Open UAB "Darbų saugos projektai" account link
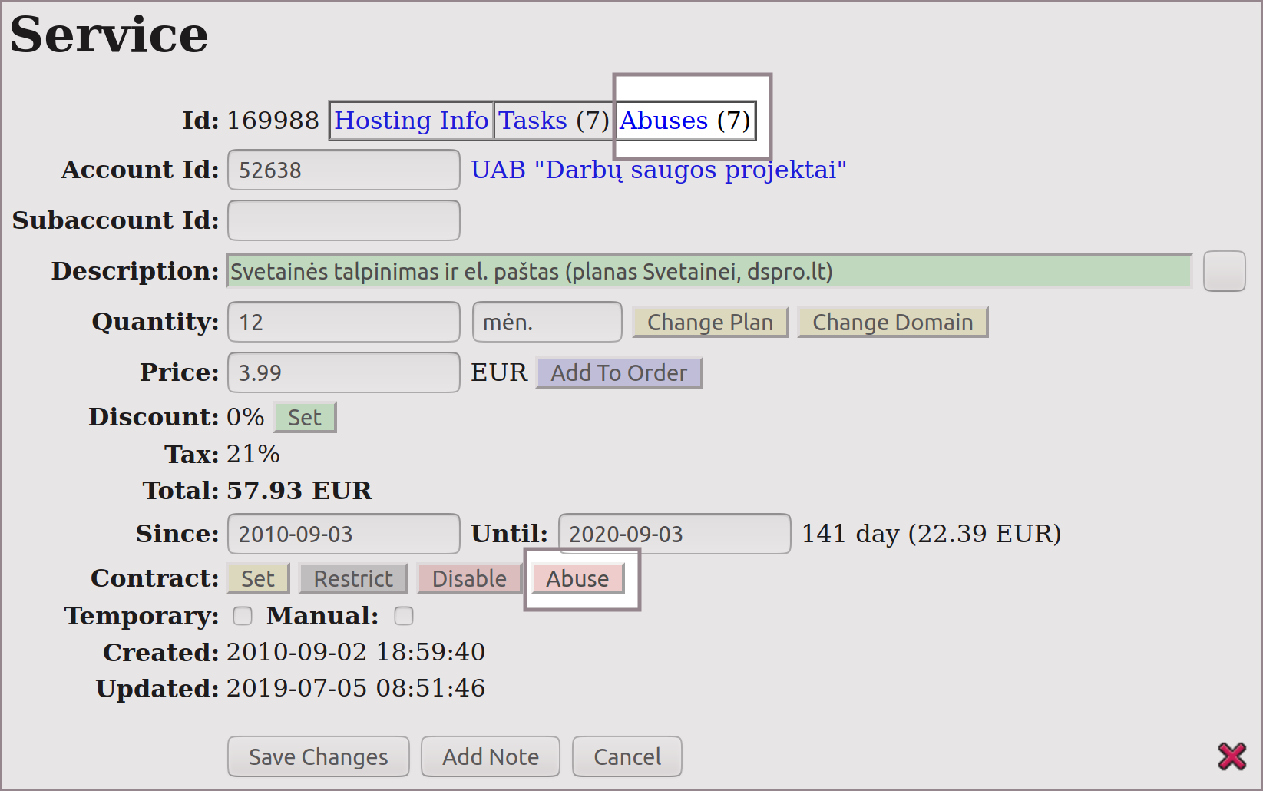 pos(658,170)
